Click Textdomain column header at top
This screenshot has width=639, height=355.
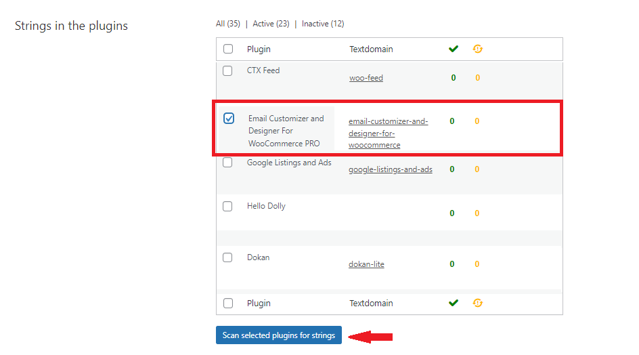click(x=371, y=49)
